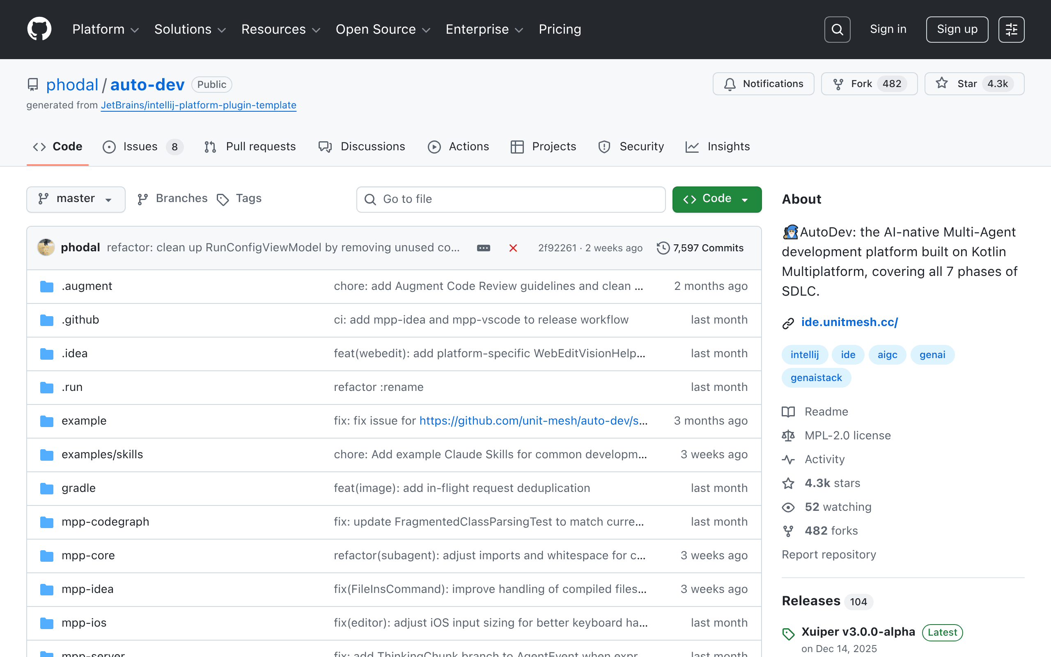
Task: Click in the Go to file field
Action: (511, 200)
